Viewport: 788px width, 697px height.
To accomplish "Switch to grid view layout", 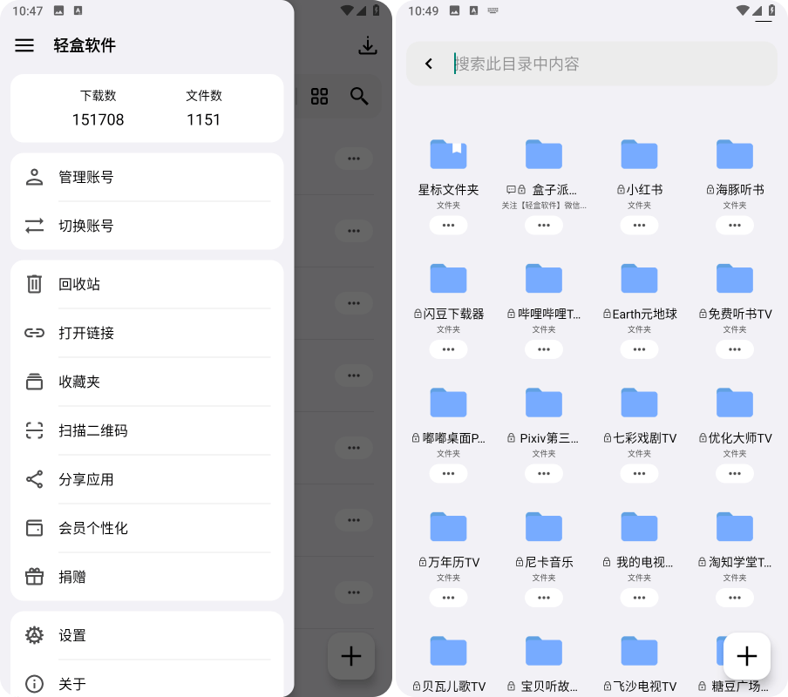I will [x=319, y=97].
